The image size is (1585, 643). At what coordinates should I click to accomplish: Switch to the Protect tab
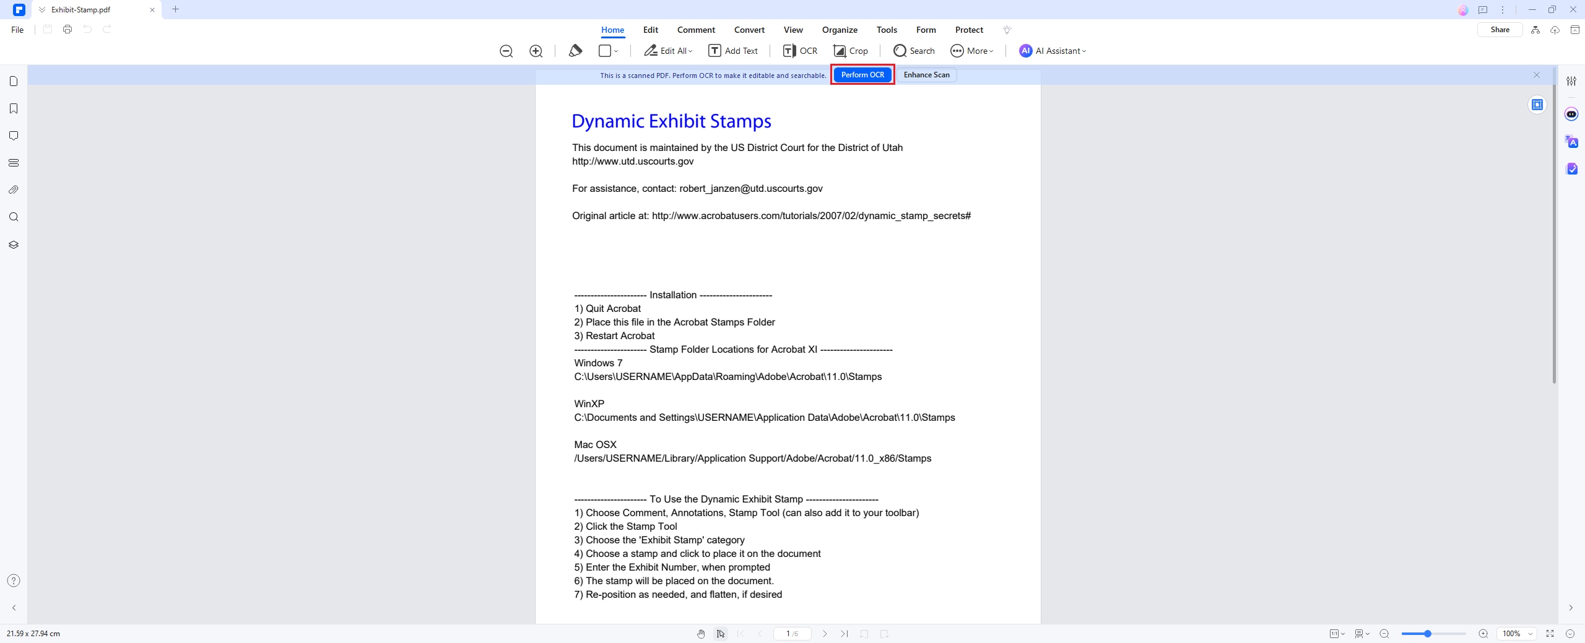(x=969, y=30)
